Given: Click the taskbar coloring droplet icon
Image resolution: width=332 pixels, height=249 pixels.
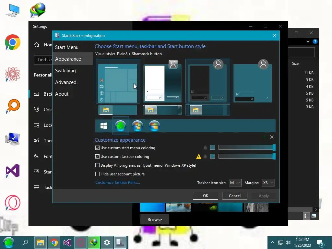Looking at the screenshot, I should 205,157.
